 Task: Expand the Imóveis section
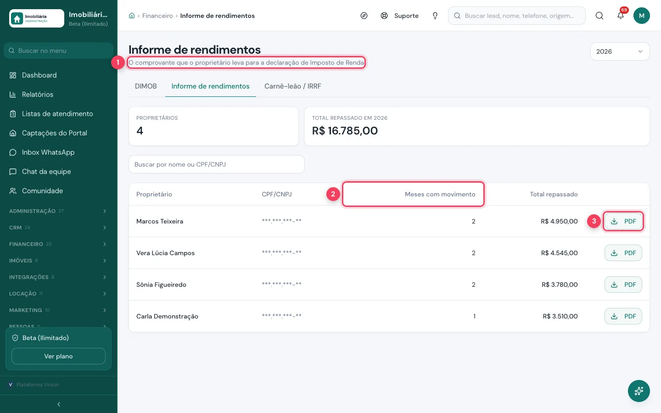tap(59, 261)
